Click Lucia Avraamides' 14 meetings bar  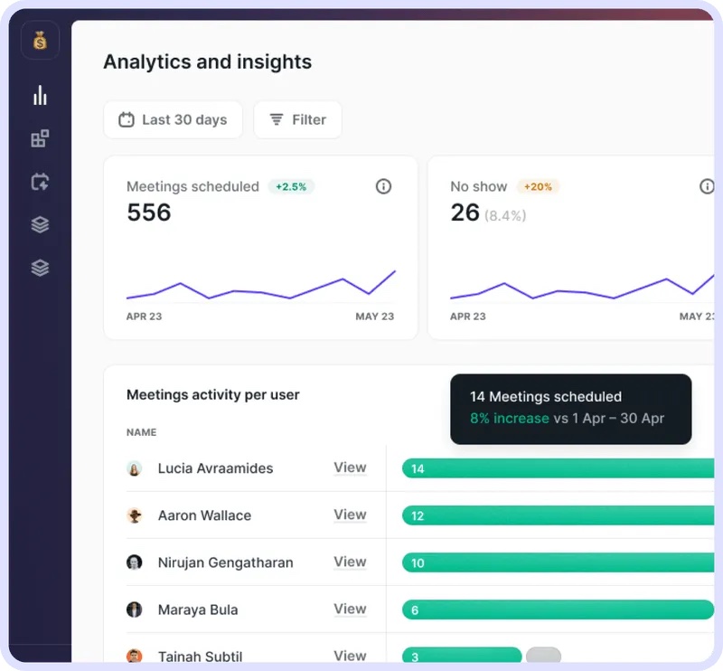[558, 468]
